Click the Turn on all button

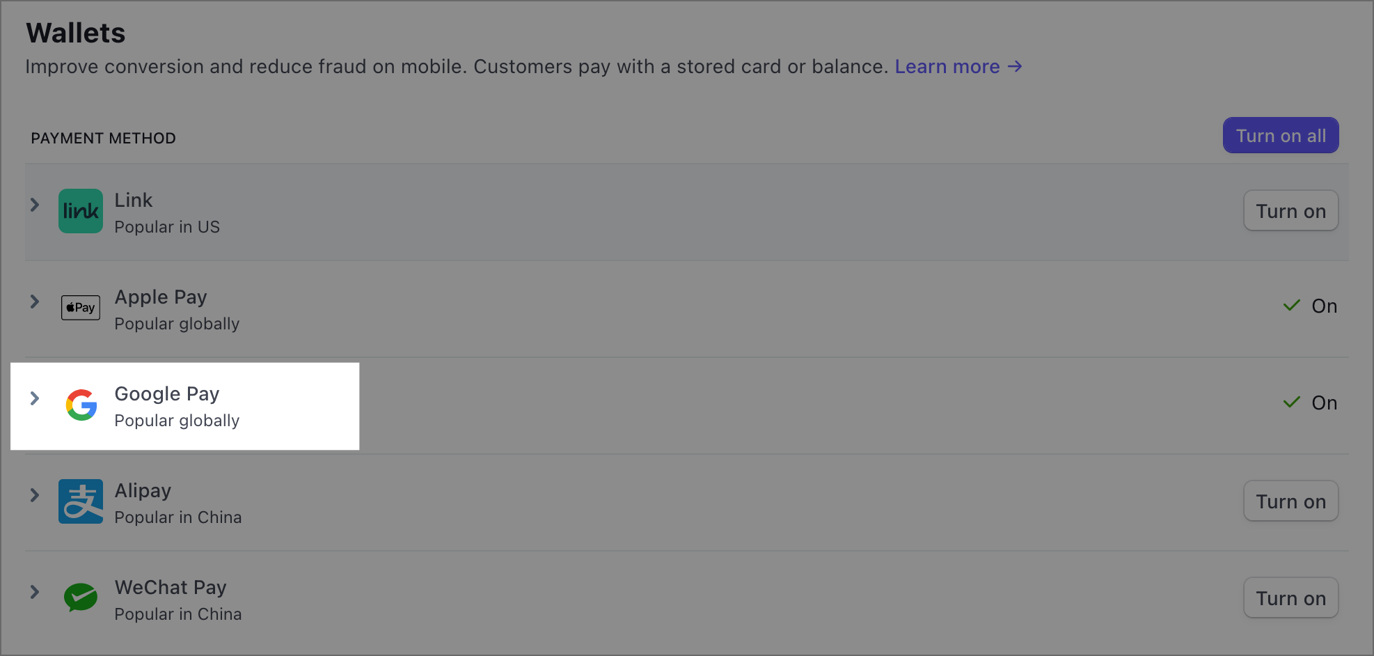(x=1281, y=135)
